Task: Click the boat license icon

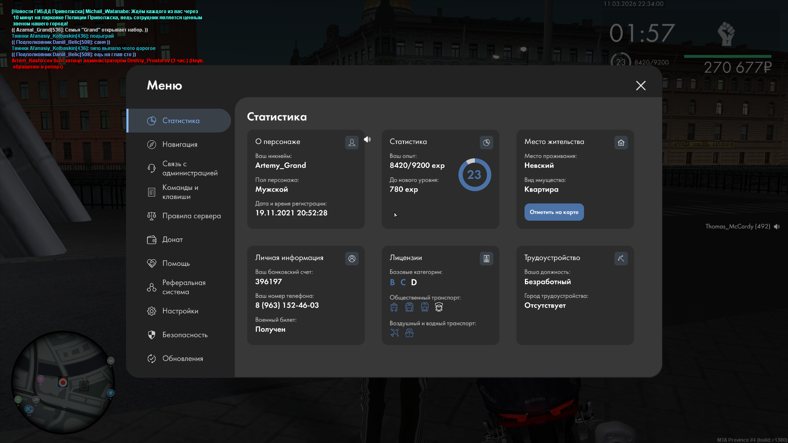Action: tap(409, 333)
